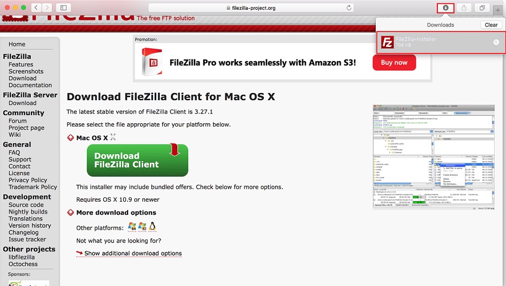Viewport: 506px width, 286px height.
Task: Open Features page link
Action: [x=21, y=64]
